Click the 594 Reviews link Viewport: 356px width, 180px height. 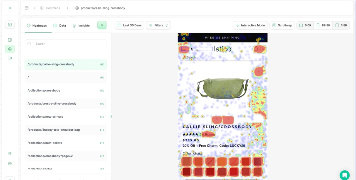coord(207,135)
